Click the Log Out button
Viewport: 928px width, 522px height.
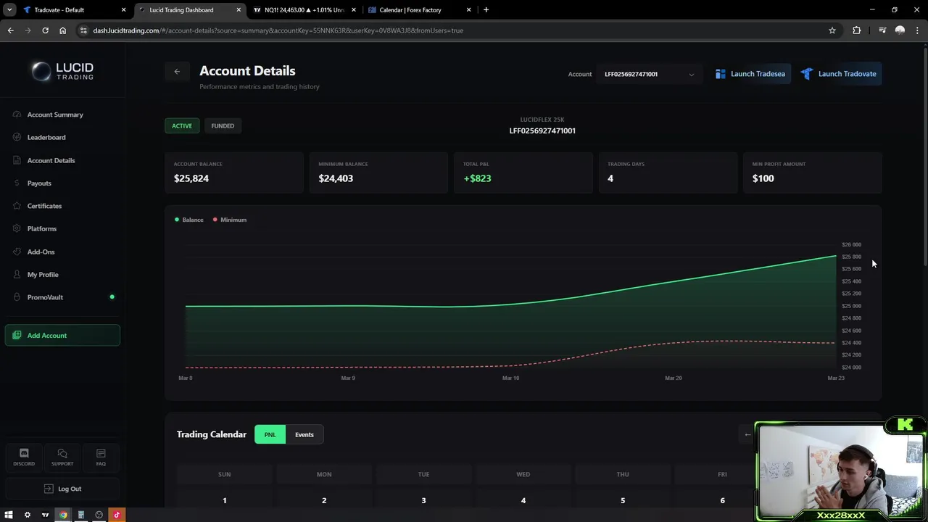pyautogui.click(x=62, y=489)
